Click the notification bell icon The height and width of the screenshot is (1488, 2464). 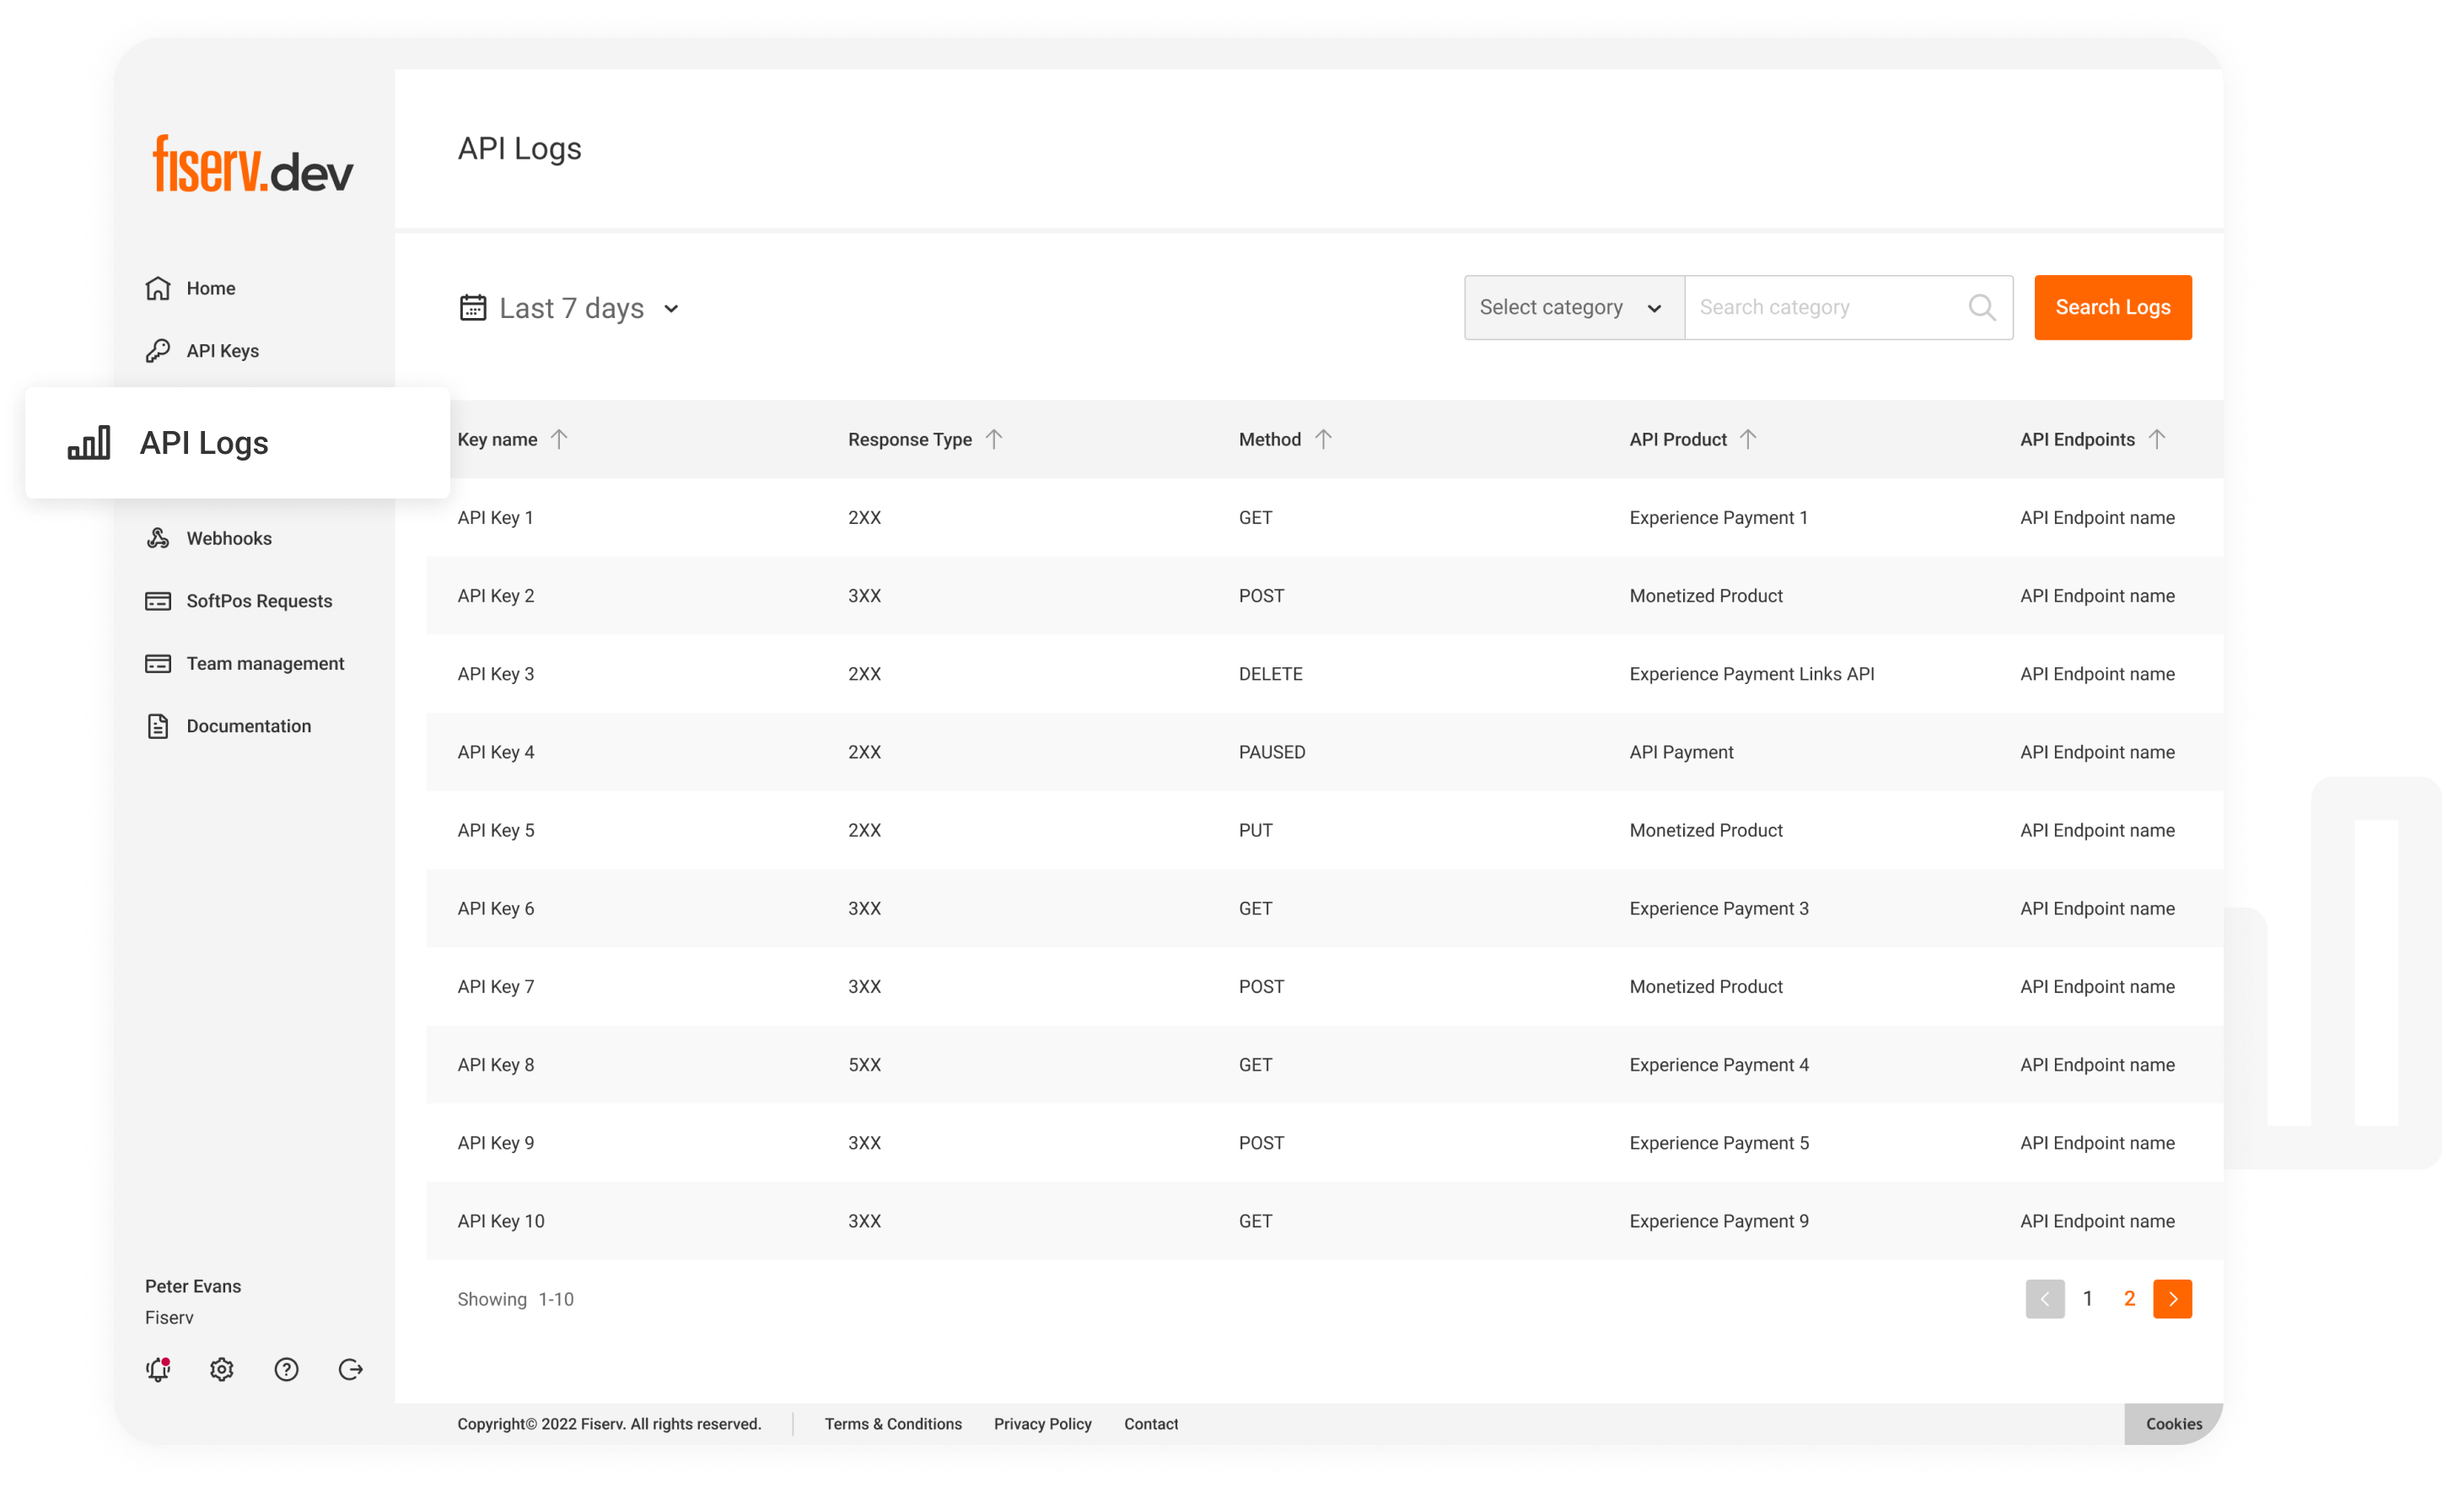(x=158, y=1370)
